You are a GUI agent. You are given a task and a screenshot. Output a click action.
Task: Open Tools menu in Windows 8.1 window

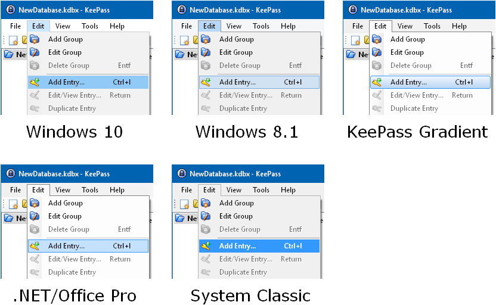click(261, 26)
